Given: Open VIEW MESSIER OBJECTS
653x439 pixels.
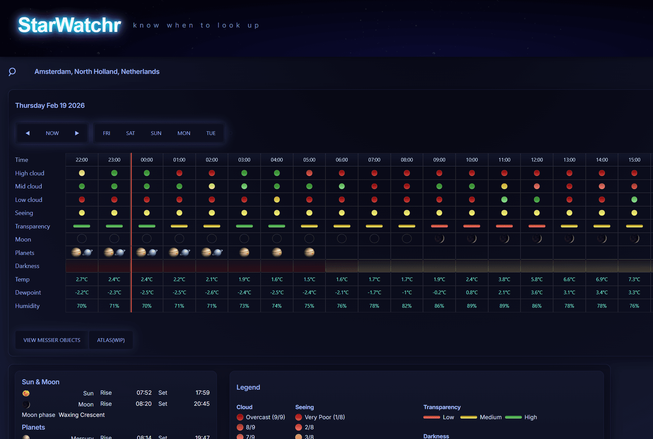Looking at the screenshot, I should (51, 340).
